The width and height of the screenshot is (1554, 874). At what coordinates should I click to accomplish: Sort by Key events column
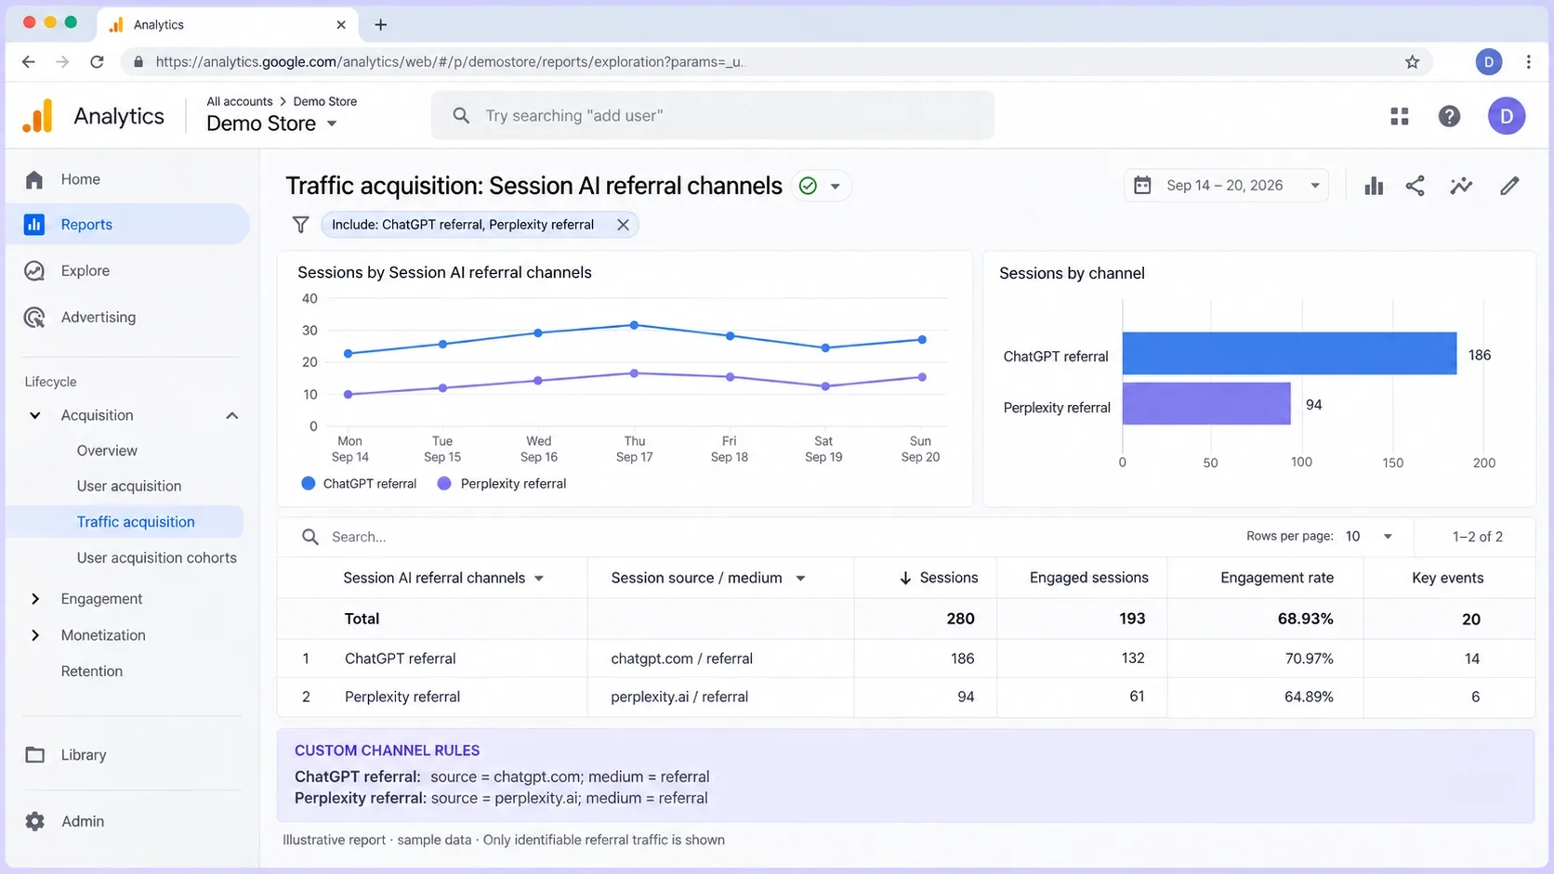[1447, 578]
